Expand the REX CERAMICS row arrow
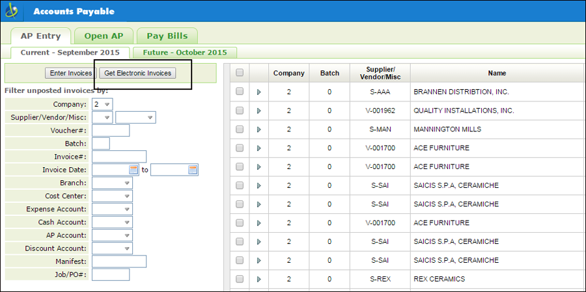 (x=259, y=279)
